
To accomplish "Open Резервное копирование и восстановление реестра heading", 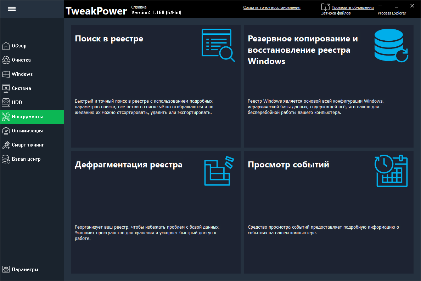I will coord(303,50).
